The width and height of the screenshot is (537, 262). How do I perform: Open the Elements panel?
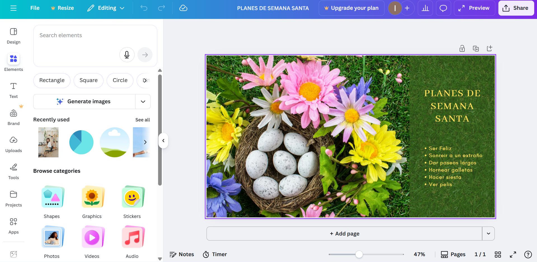pos(13,62)
